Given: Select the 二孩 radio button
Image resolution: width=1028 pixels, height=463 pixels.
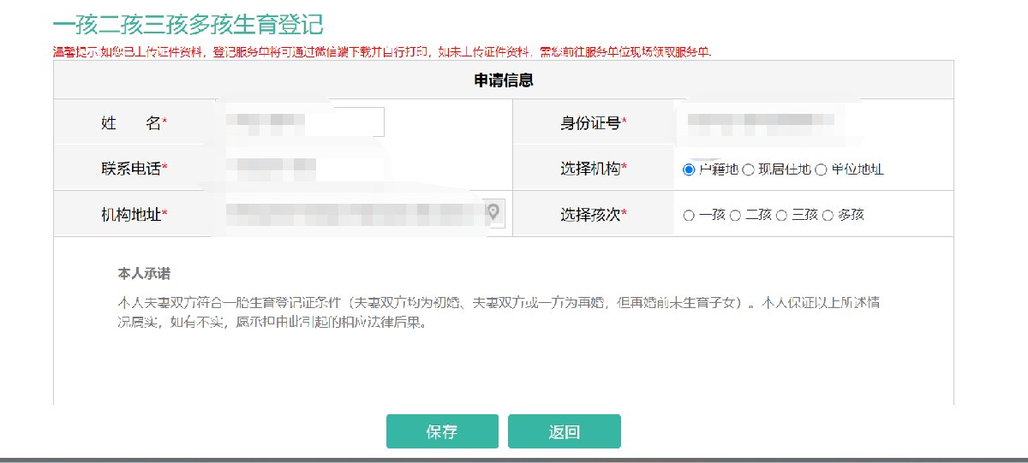Looking at the screenshot, I should click(735, 216).
